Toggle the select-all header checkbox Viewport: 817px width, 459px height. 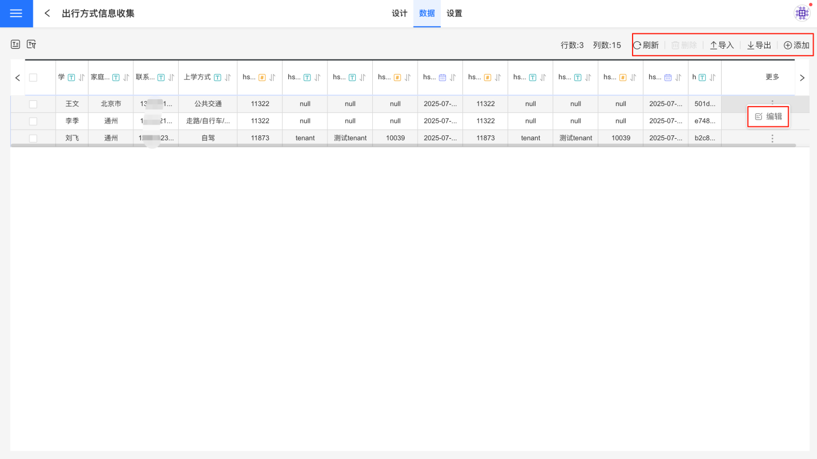click(x=33, y=78)
